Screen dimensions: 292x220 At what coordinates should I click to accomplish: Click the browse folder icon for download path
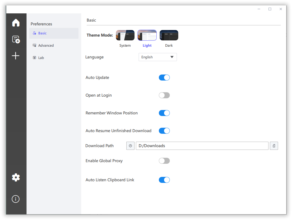(x=274, y=146)
